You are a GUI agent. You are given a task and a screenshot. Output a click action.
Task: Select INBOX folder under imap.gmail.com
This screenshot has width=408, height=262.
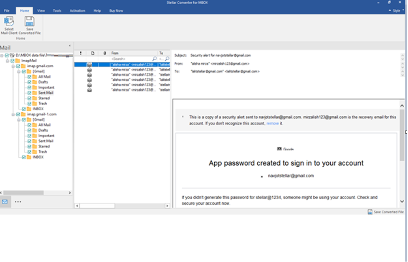(x=38, y=109)
